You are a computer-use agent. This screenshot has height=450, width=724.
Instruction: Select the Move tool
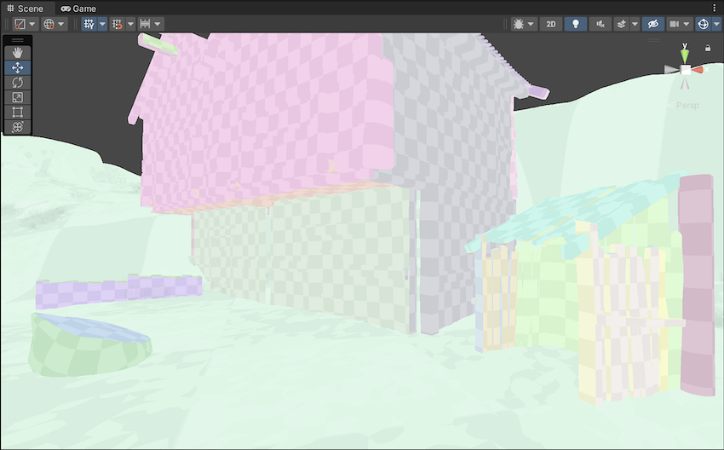coord(17,67)
